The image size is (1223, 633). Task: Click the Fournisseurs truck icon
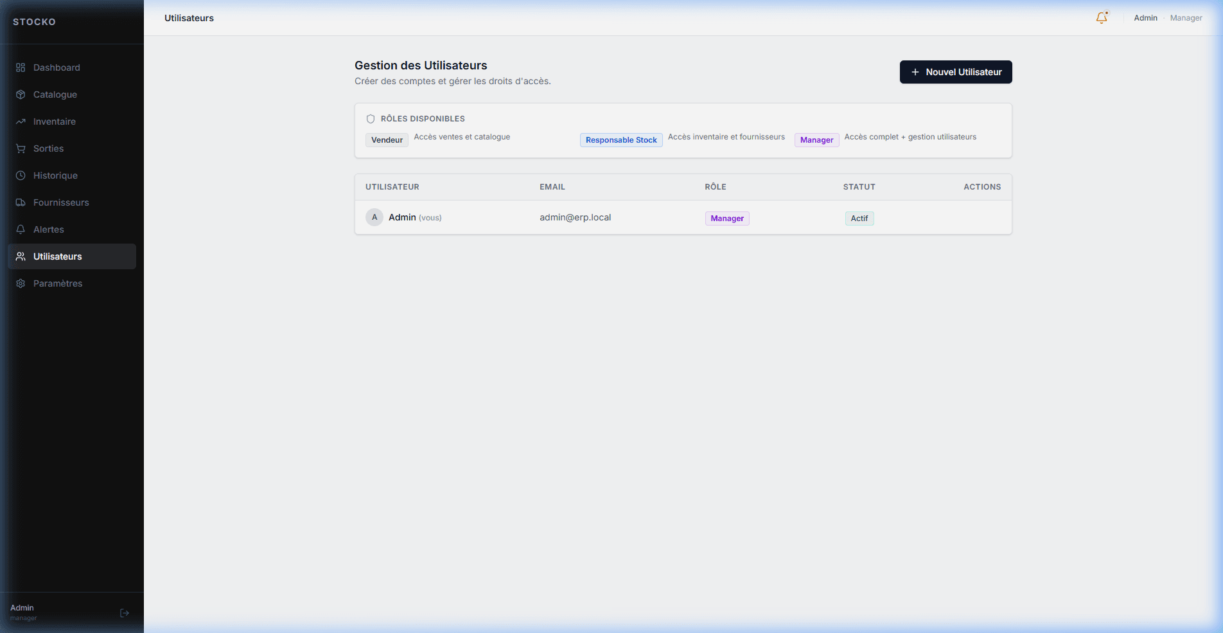(x=21, y=202)
